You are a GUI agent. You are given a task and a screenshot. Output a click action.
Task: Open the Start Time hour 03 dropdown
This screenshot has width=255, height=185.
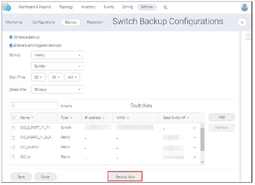38,77
